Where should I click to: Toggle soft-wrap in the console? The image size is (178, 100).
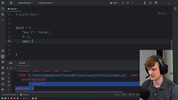tap(8, 82)
